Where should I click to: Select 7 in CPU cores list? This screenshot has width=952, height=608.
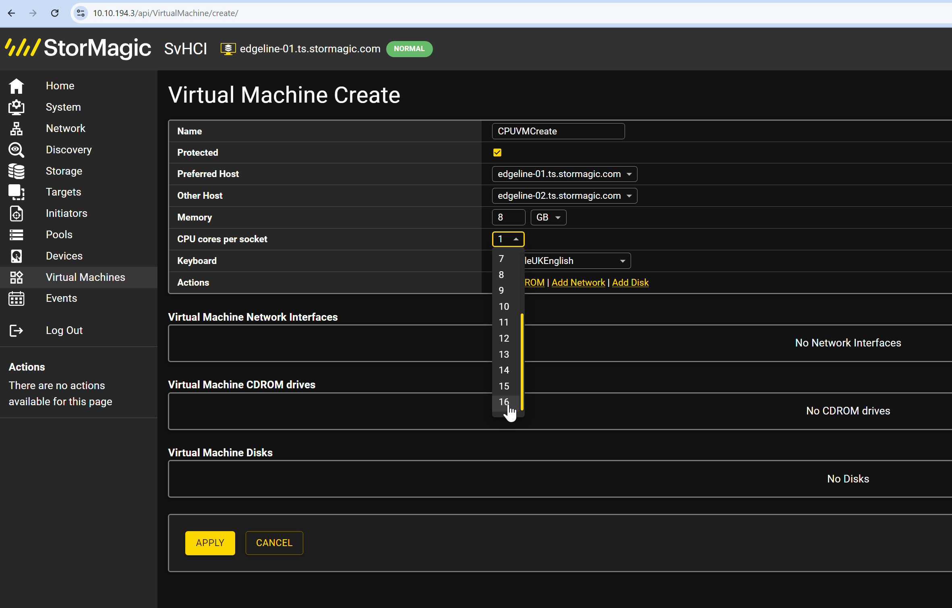507,259
